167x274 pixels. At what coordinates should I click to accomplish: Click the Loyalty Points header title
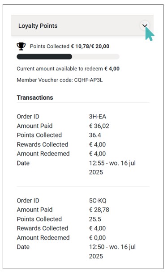[38, 26]
